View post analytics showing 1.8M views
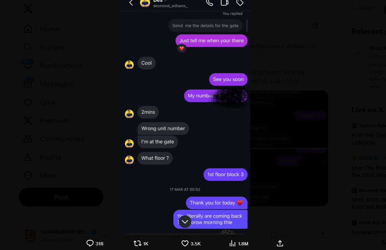The image size is (386, 250). point(239,243)
